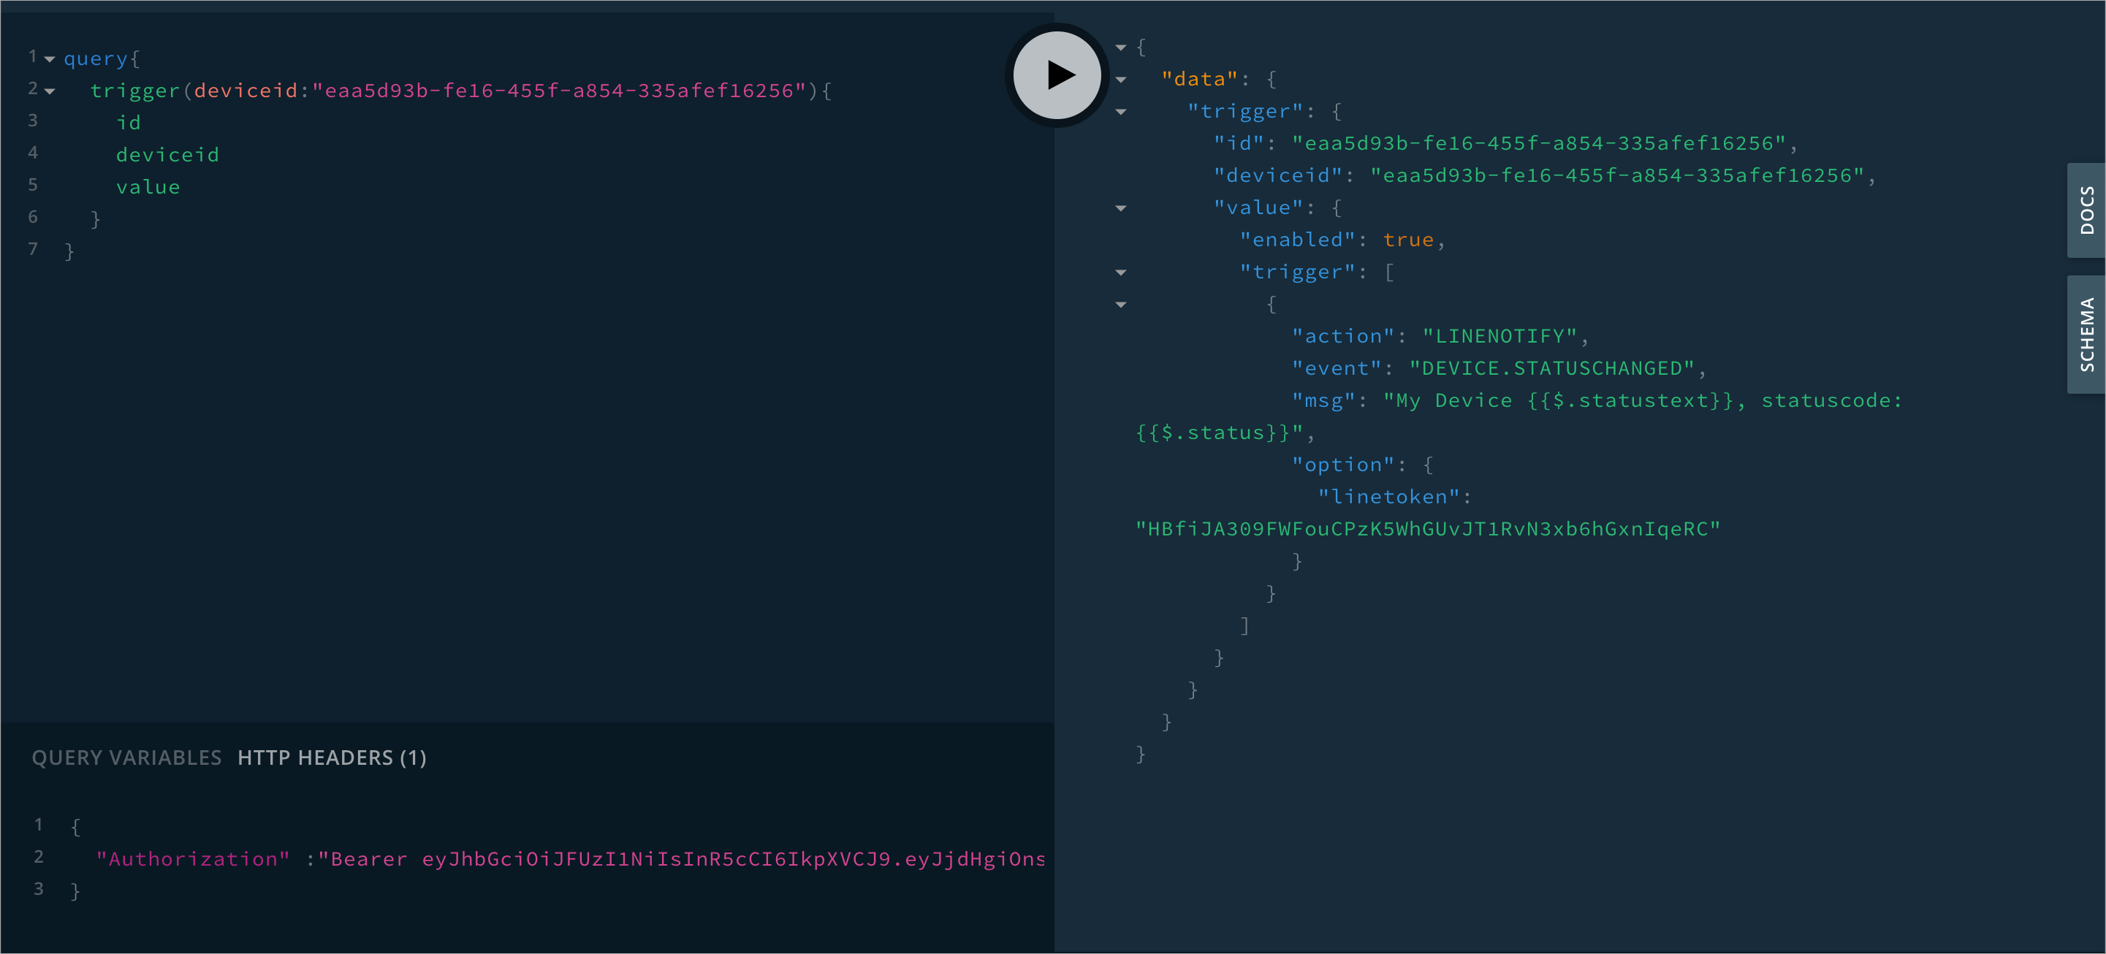Click the linetoken string value
Screen dimensions: 2106x954
tap(1427, 529)
